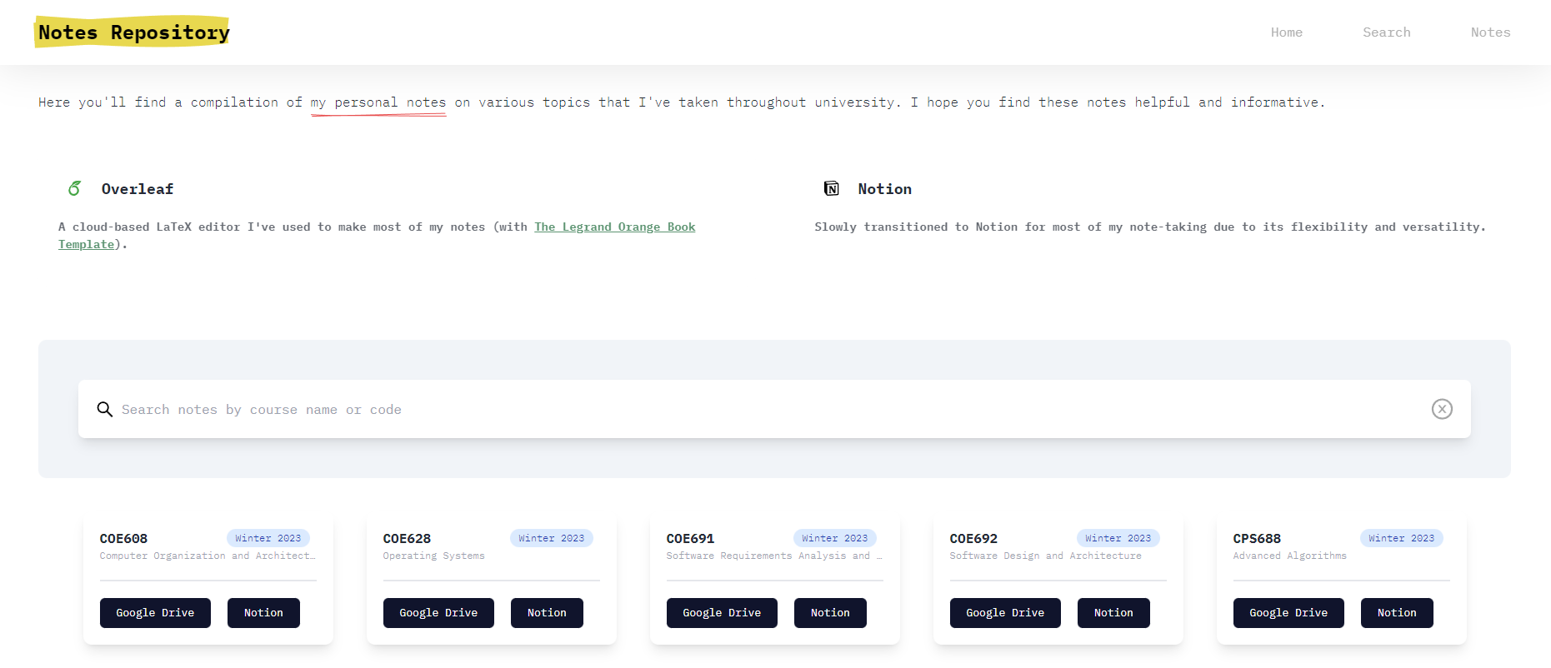Viewport: 1551px width, 668px height.
Task: Open Google Drive for COE692
Action: 1005,613
